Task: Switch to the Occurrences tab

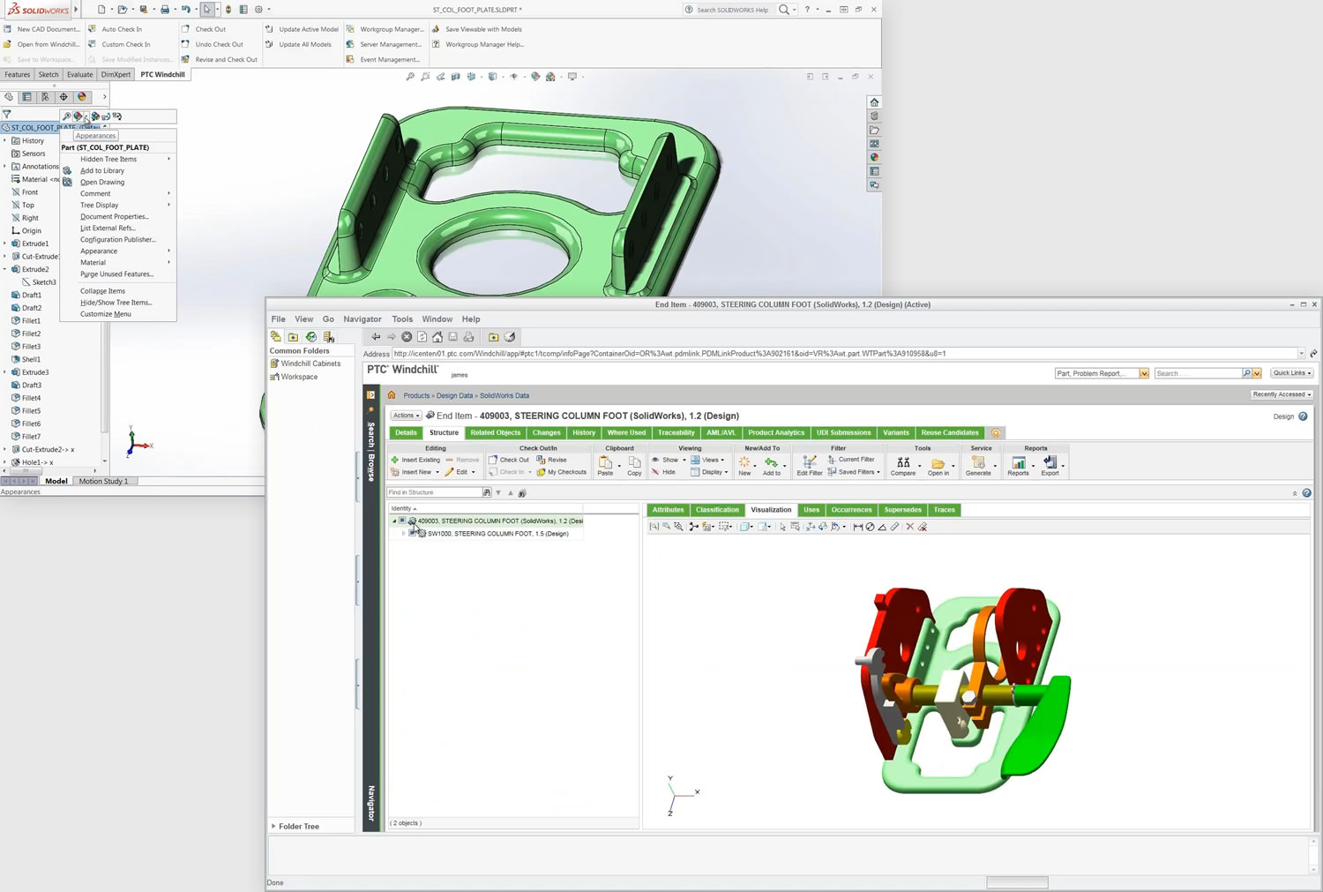Action: (851, 510)
